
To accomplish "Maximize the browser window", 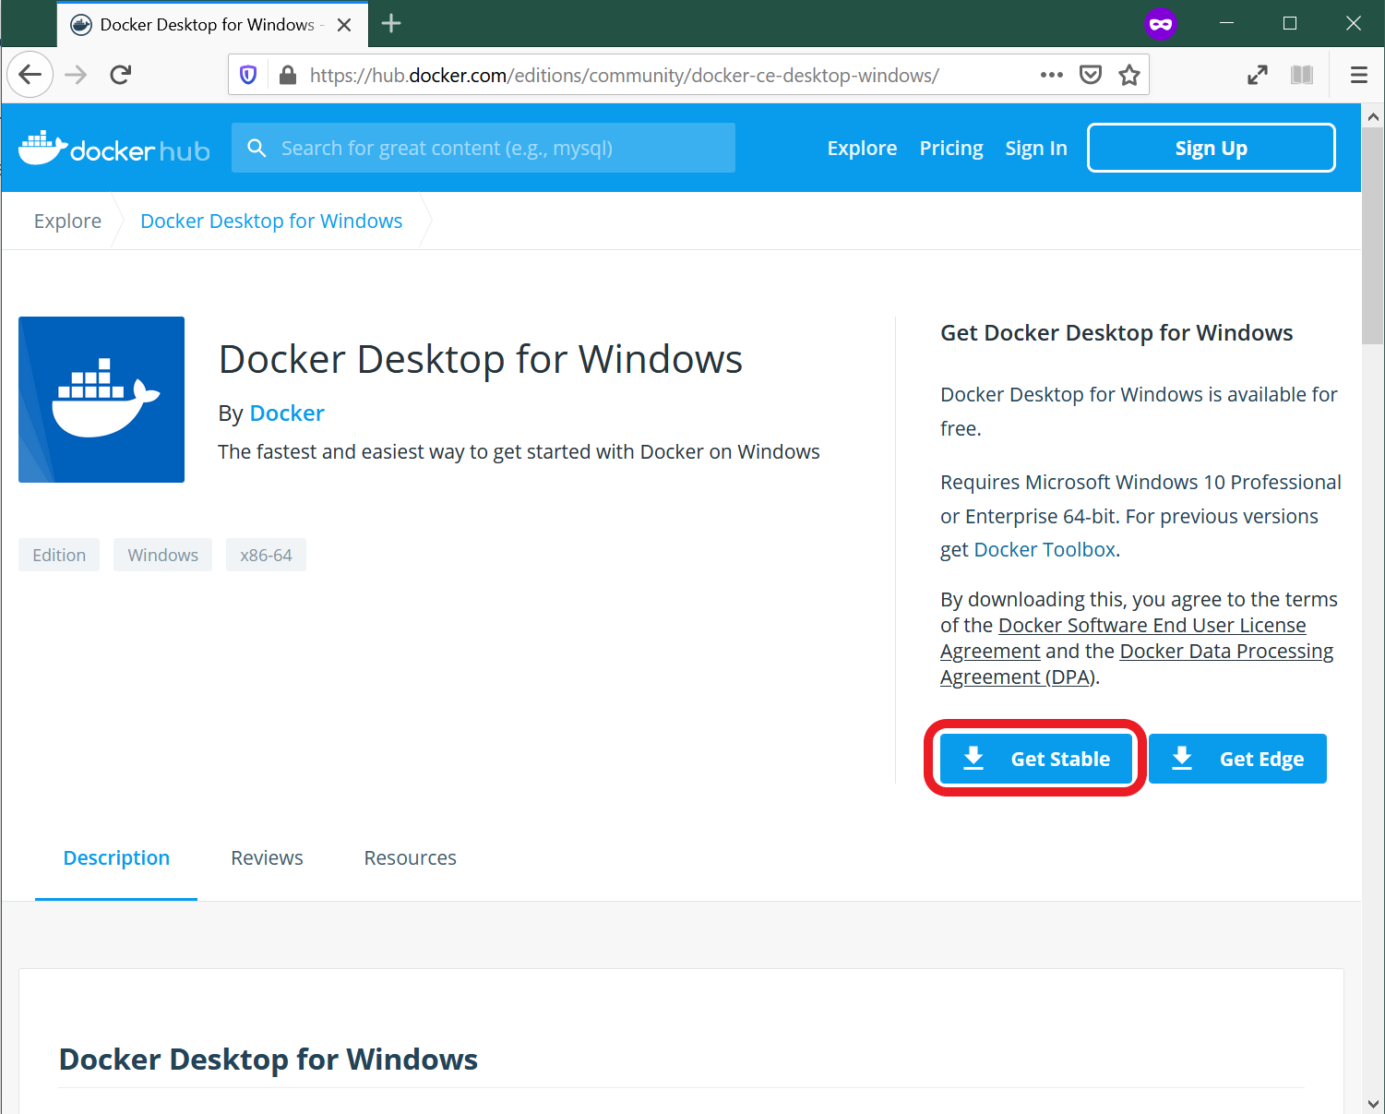I will click(1290, 24).
